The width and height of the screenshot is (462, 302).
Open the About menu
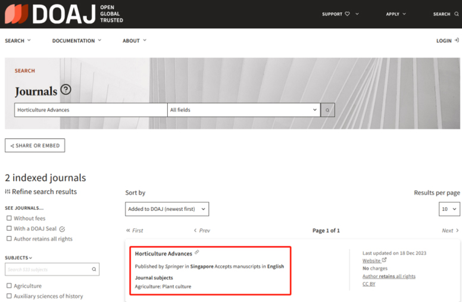134,41
